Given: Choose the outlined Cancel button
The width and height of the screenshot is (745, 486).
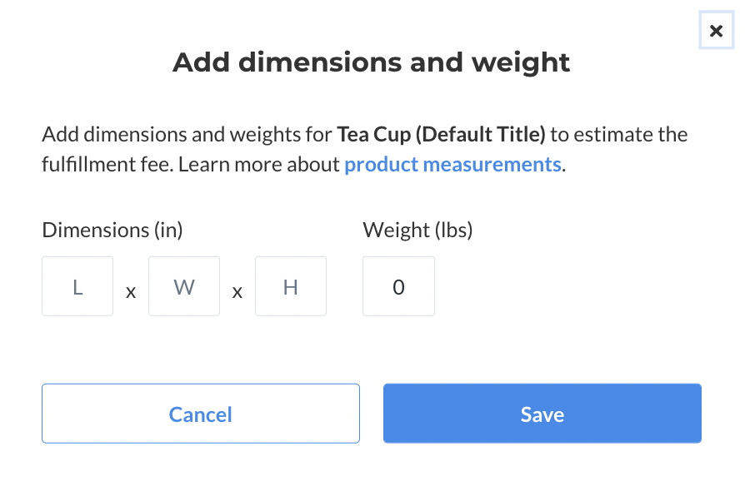Looking at the screenshot, I should [x=201, y=414].
